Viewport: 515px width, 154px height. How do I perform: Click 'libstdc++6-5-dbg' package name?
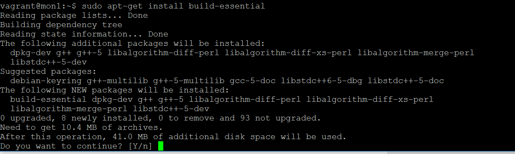pyautogui.click(x=321, y=81)
